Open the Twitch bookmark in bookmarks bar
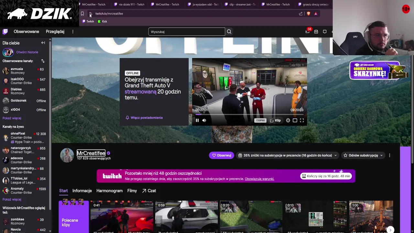Screen dimensions: 414x233 88,21
